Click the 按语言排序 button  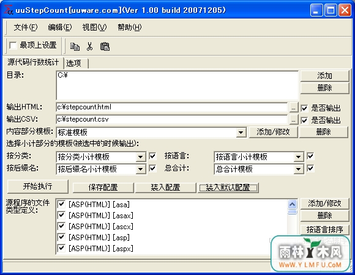[x=324, y=230]
